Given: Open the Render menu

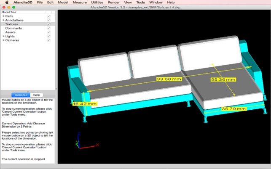Looking at the screenshot, I should 113,3.
